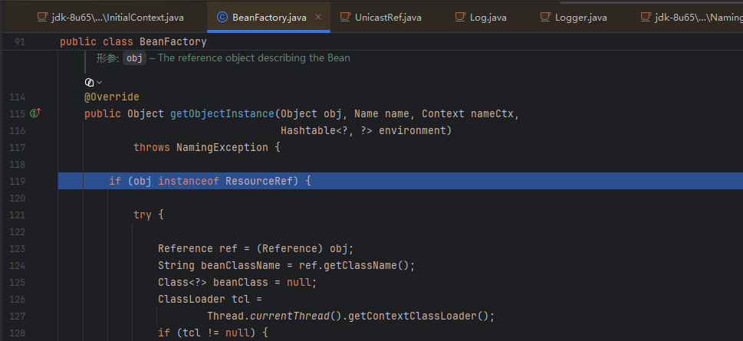
Task: Open the rendered doc toggle dropdown above @Override
Action: [94, 83]
